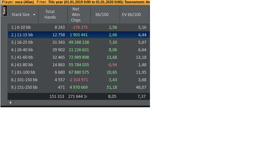267x150 pixels.
Task: Select row 9.) 151-250 bb
Action: click(79, 87)
